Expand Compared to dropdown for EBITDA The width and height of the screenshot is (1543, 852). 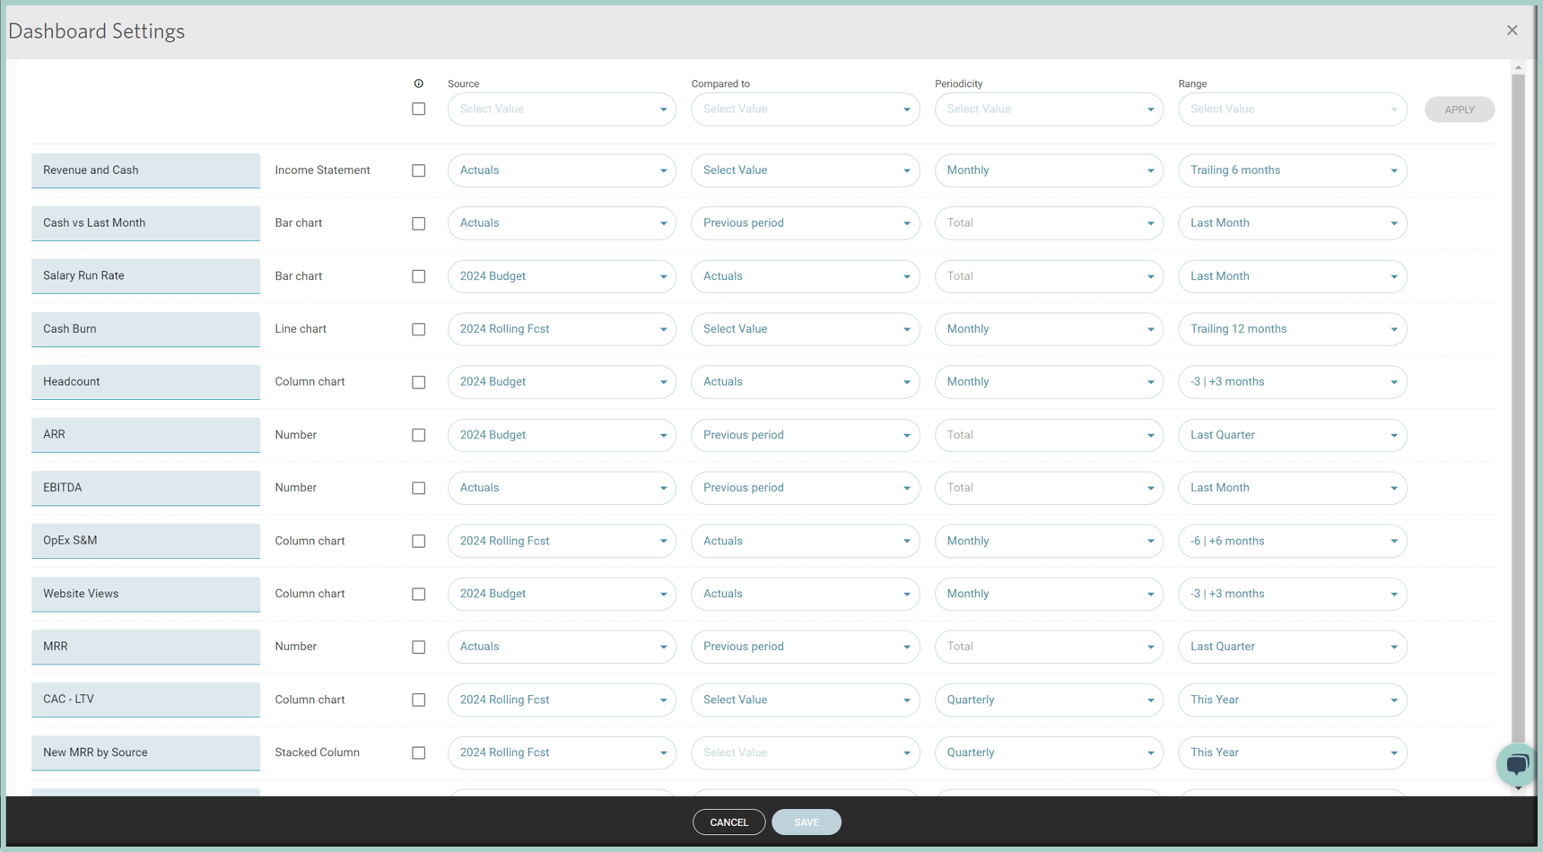(805, 488)
